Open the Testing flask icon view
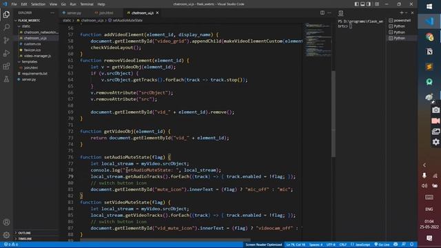 tap(6, 79)
